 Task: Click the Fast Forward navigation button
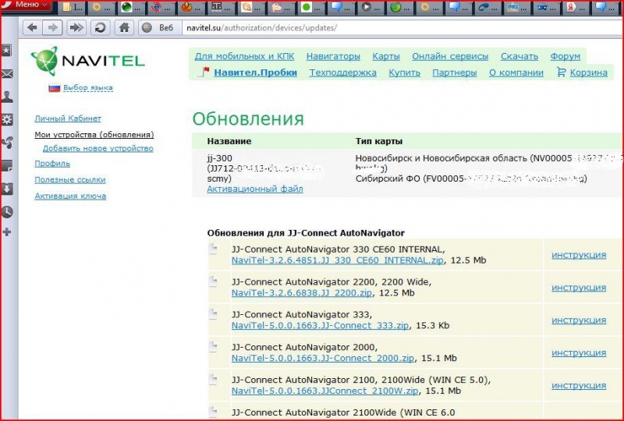(76, 28)
